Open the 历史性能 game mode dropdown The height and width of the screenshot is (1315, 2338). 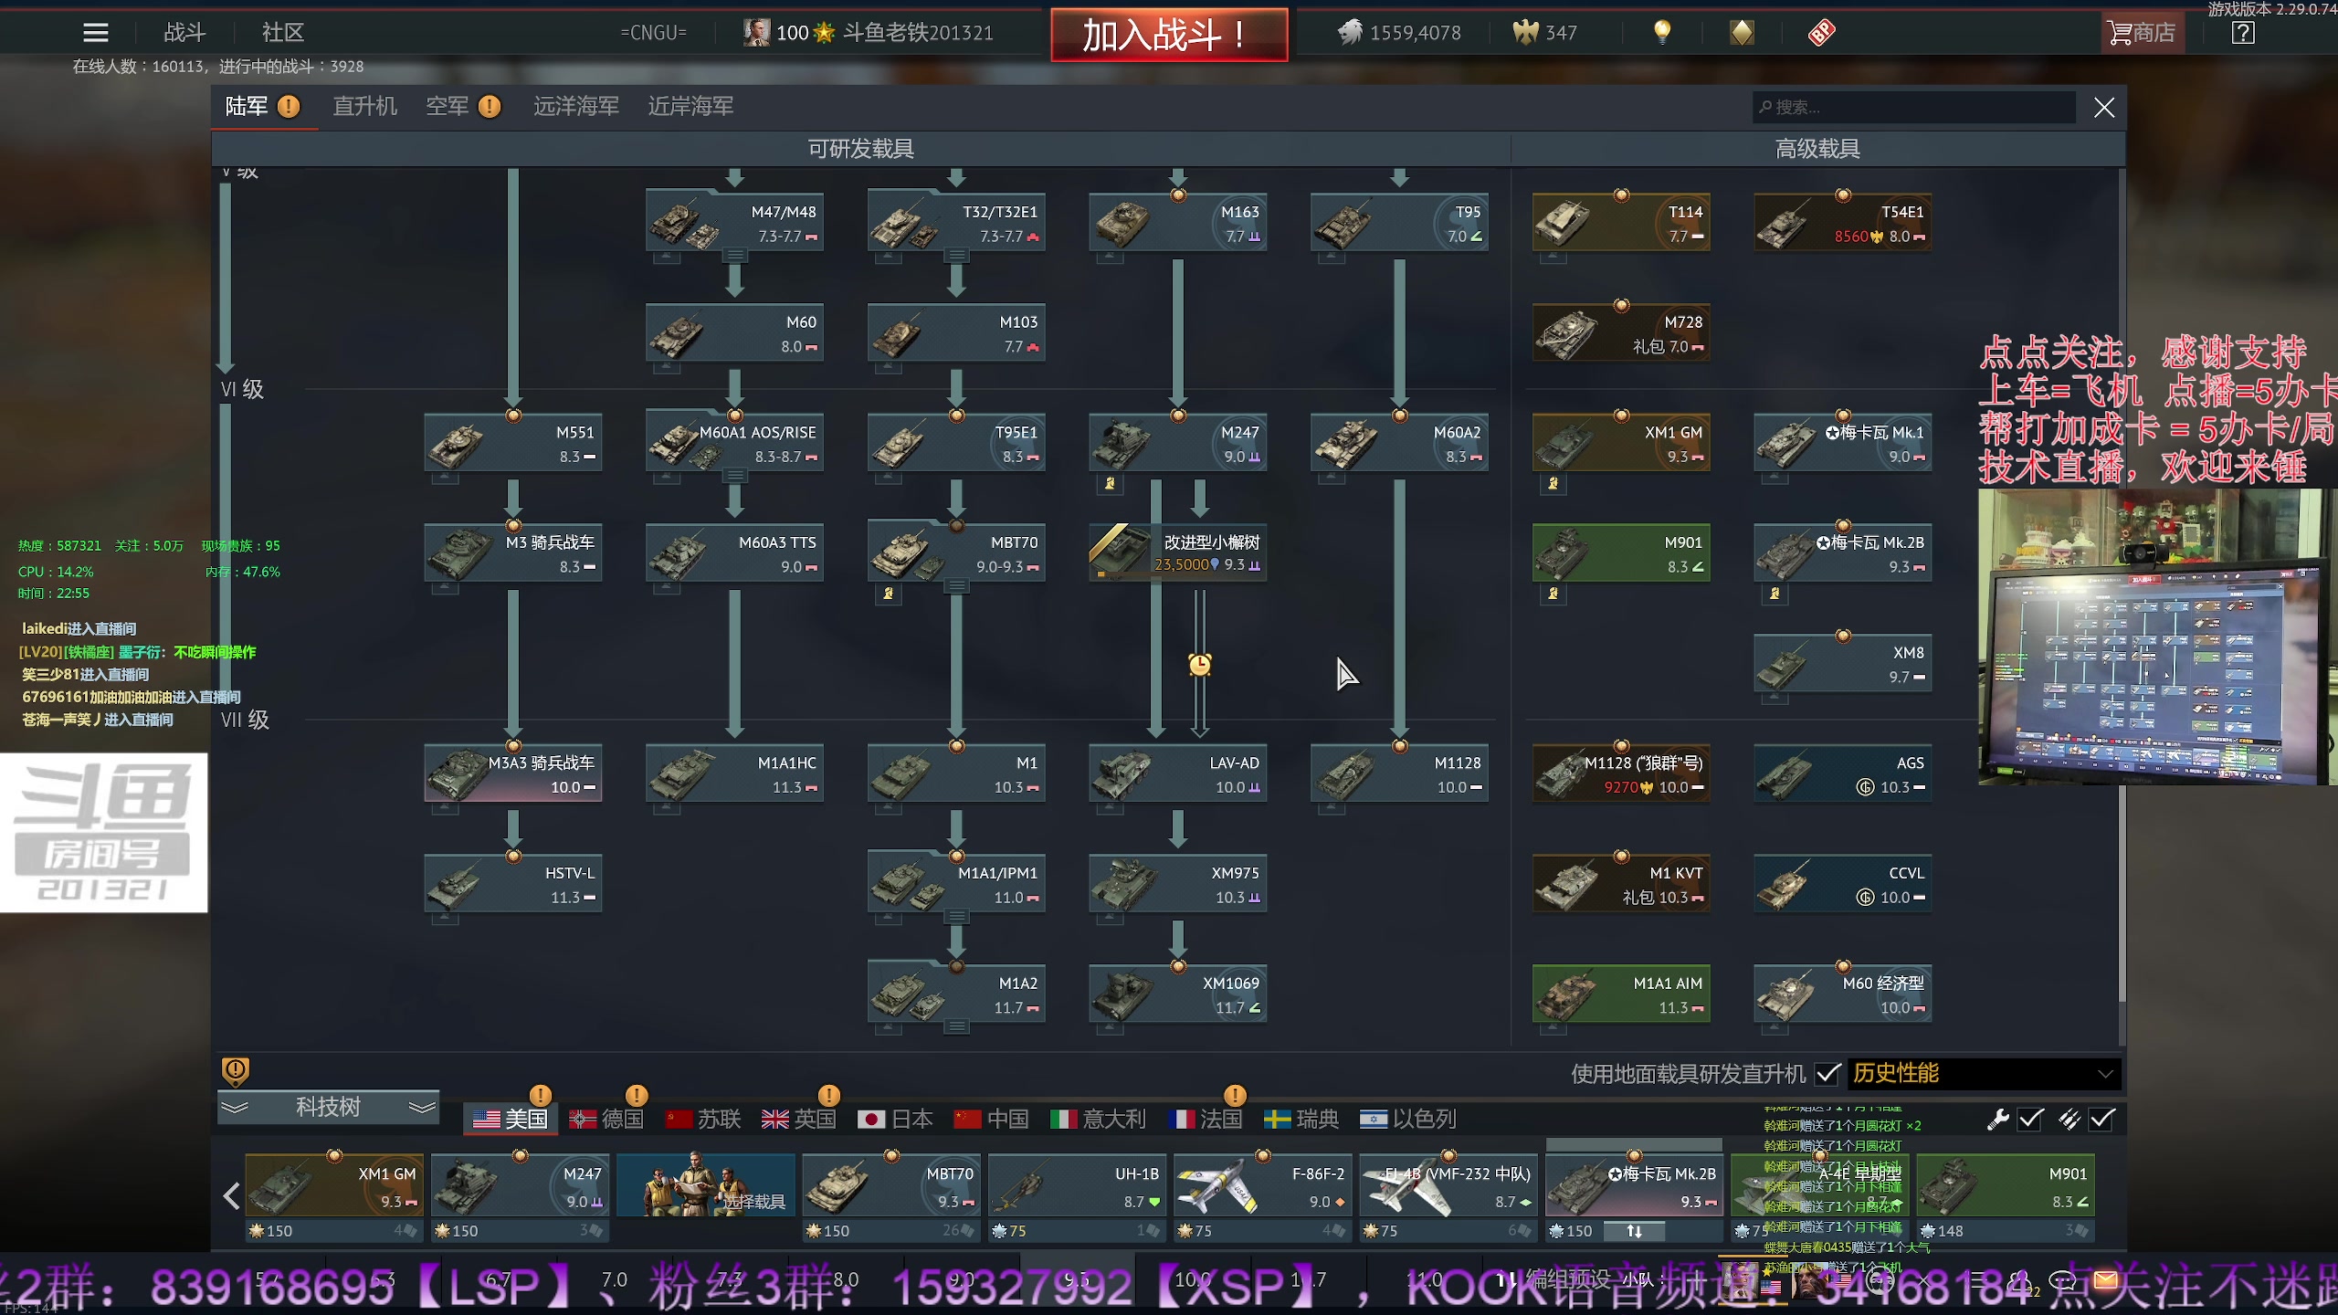pos(1984,1074)
